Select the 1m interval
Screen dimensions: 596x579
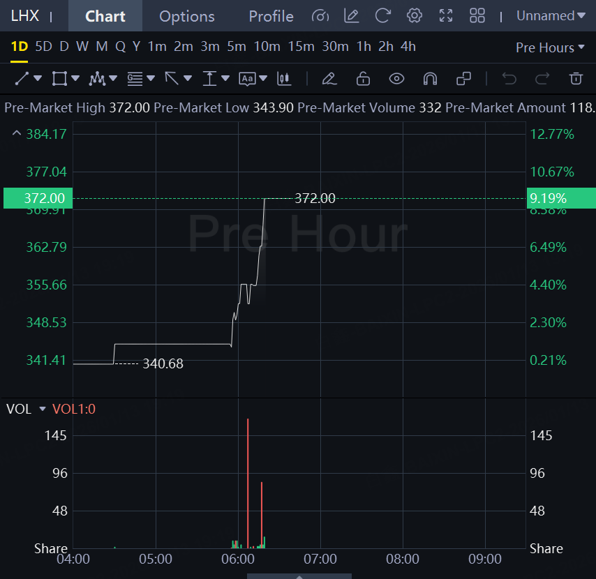coord(157,47)
